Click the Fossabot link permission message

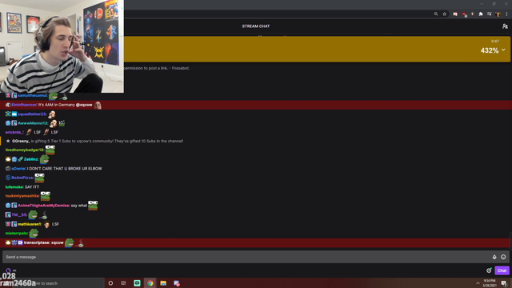(x=157, y=68)
